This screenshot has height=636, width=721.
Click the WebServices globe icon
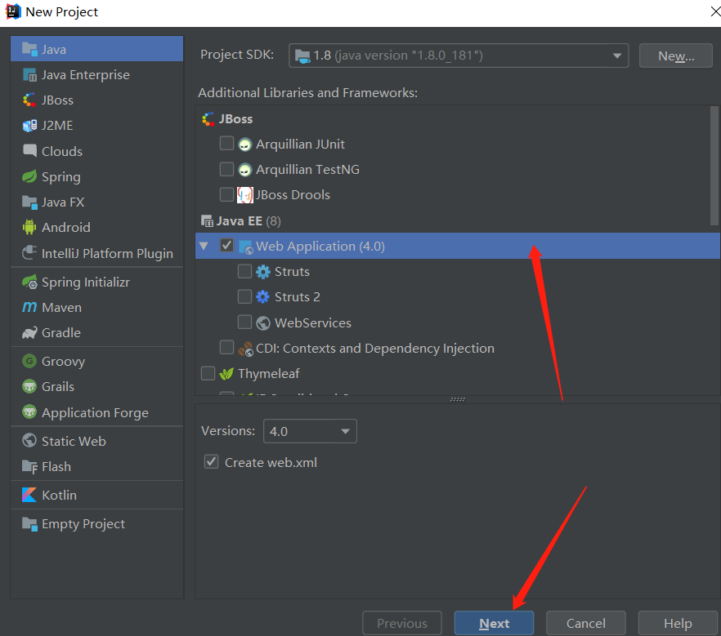click(x=263, y=323)
